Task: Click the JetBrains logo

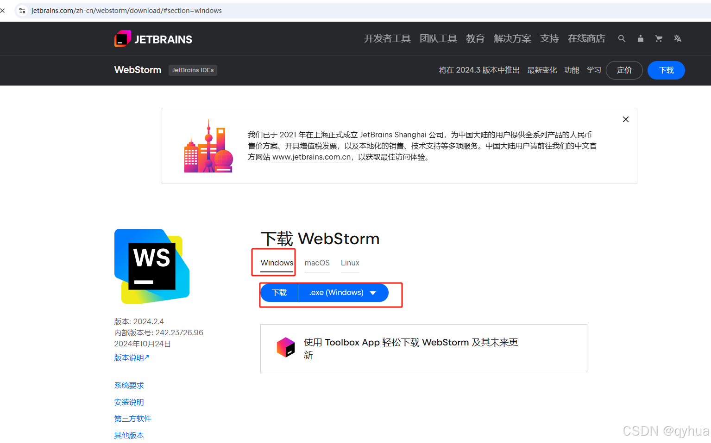Action: [x=153, y=39]
